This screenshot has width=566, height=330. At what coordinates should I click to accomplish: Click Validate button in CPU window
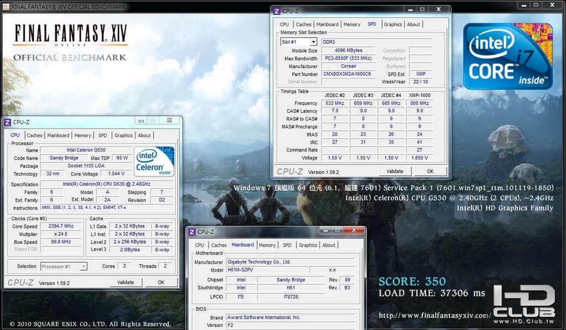pos(125,282)
